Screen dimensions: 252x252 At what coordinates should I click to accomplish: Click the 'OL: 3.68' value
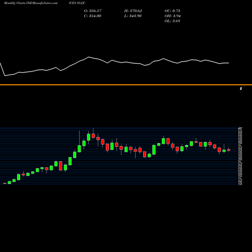[172, 21]
